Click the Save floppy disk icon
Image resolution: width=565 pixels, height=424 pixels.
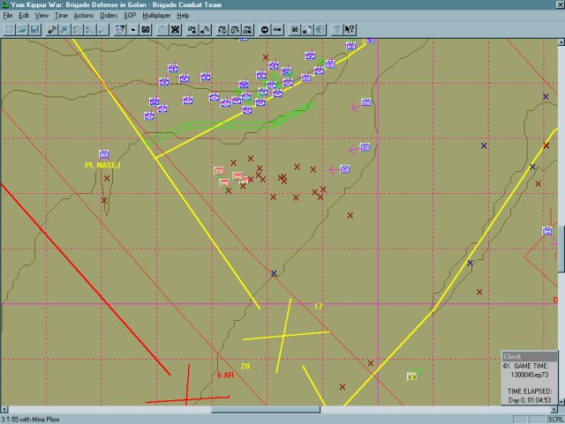click(35, 29)
